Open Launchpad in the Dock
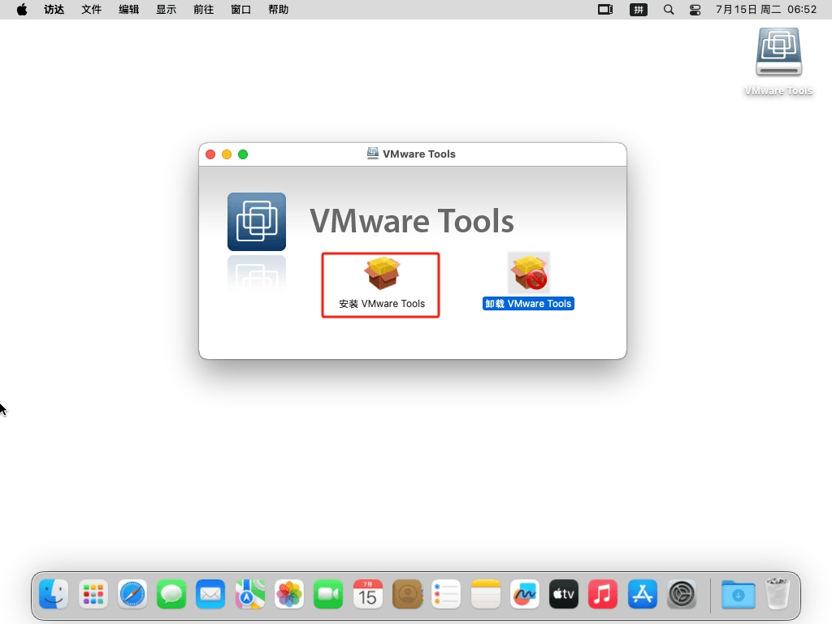832x624 pixels. click(x=93, y=595)
